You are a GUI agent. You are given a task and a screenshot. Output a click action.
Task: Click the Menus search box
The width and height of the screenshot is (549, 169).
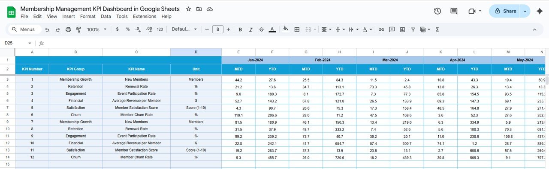(x=25, y=29)
